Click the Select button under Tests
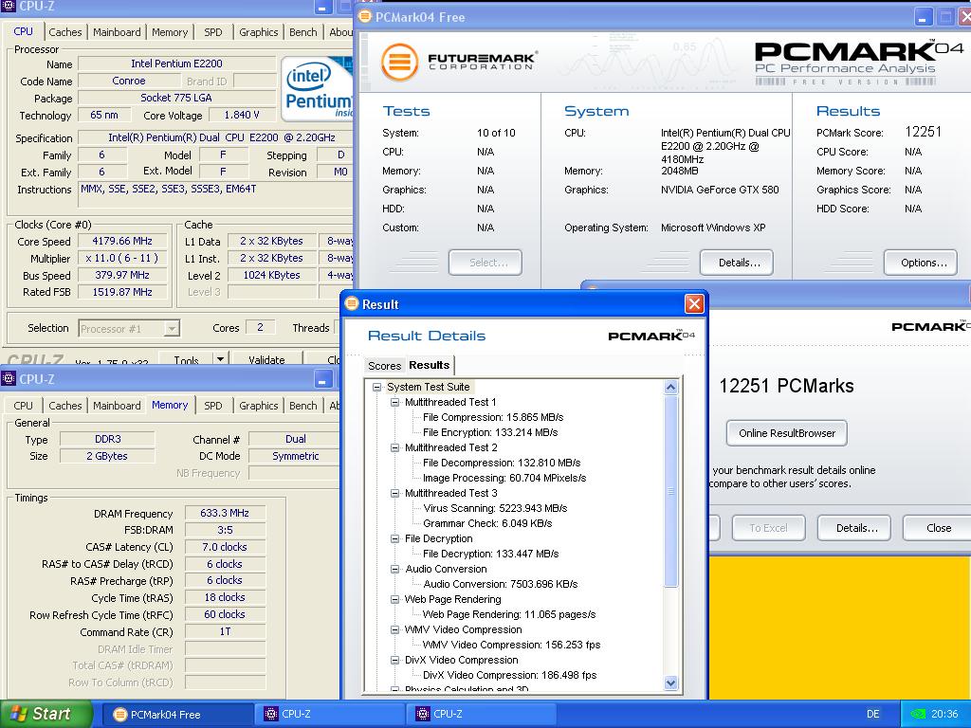Screen dimensions: 971x728 point(485,263)
